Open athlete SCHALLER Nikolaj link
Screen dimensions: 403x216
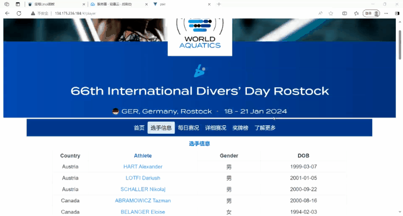(143, 189)
